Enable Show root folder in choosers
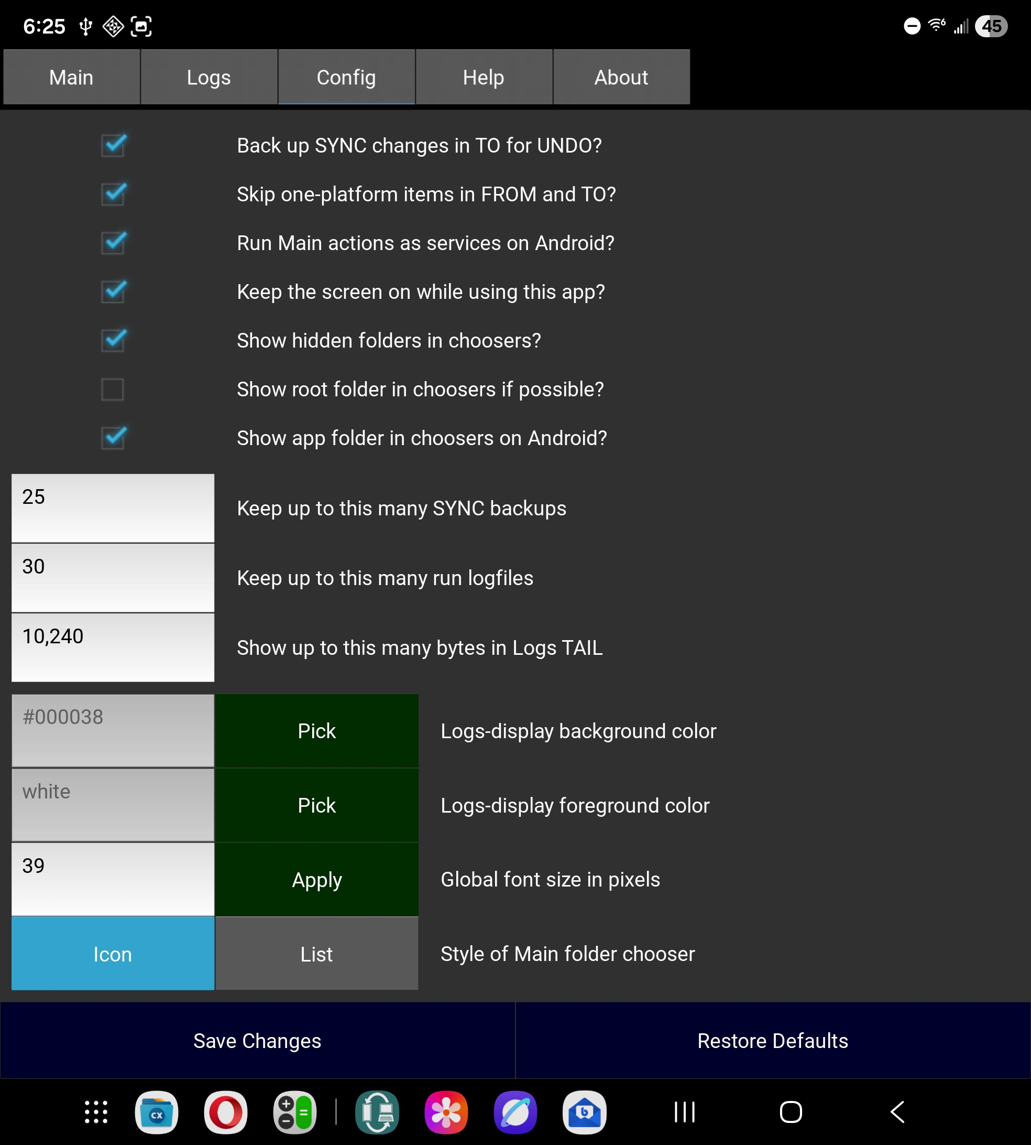Image resolution: width=1031 pixels, height=1145 pixels. [113, 390]
